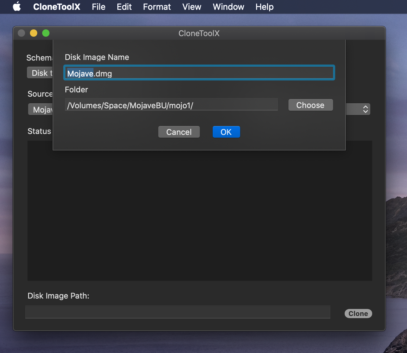Click the Folder path field

coord(171,105)
